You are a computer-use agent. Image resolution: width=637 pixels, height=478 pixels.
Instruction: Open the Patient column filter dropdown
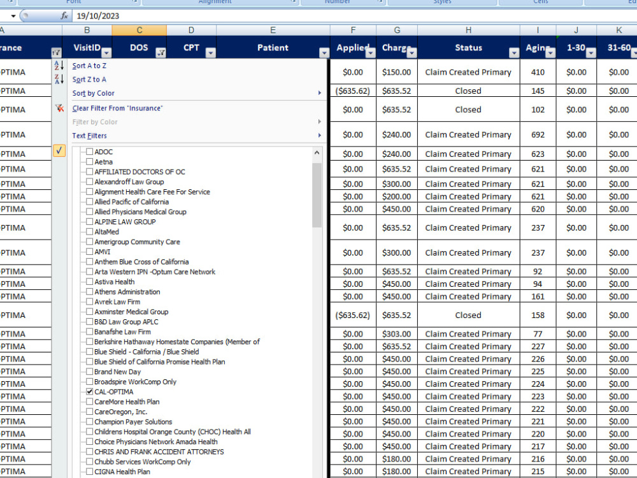[324, 52]
